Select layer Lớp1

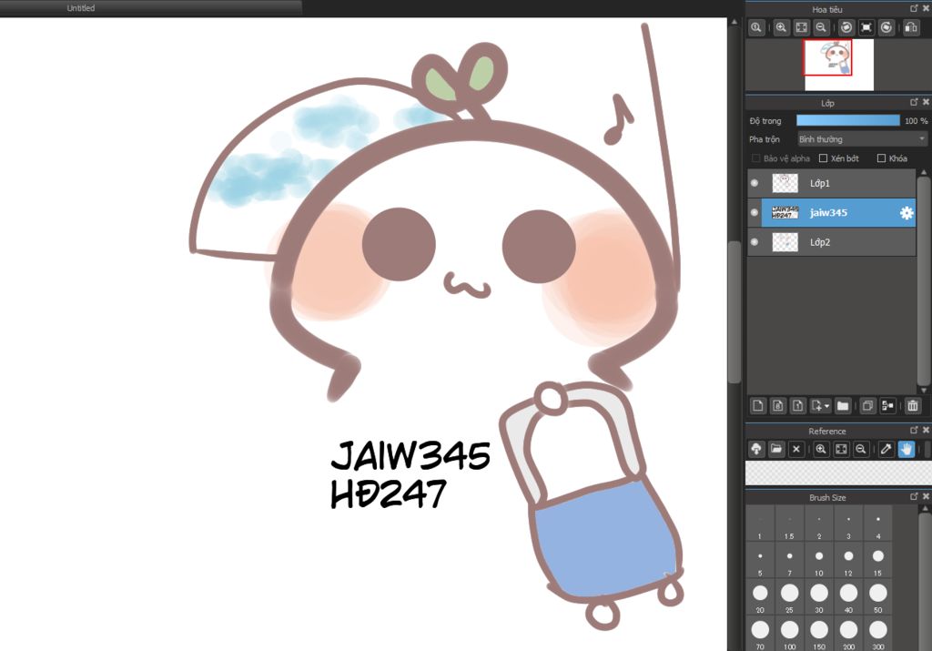pos(832,183)
